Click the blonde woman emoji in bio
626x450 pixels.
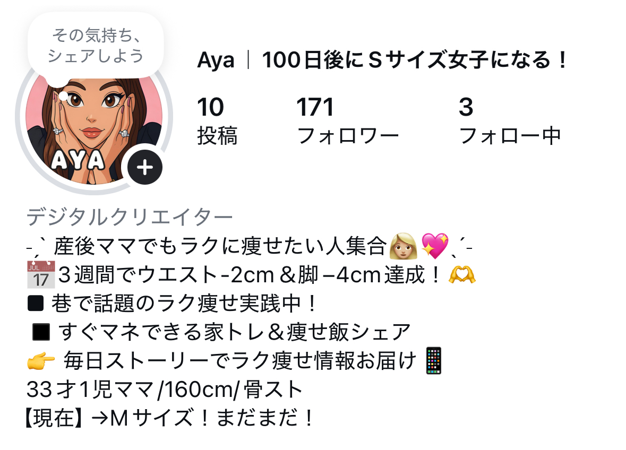[403, 246]
